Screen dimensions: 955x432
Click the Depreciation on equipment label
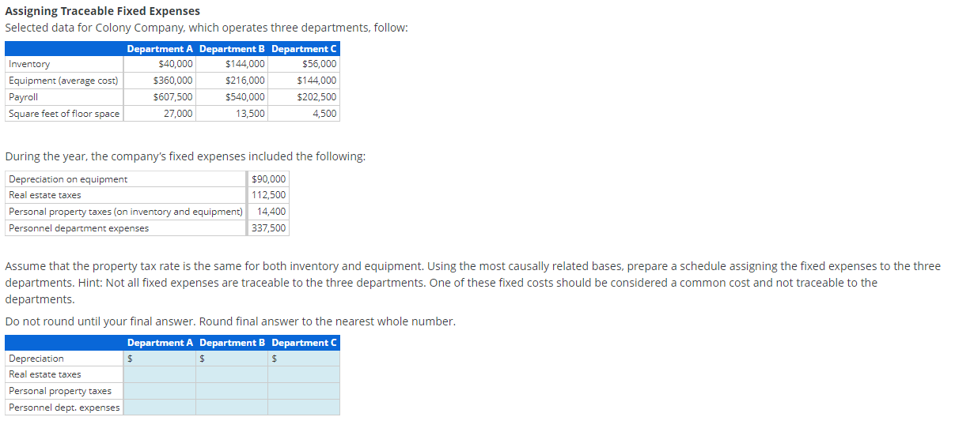click(68, 179)
